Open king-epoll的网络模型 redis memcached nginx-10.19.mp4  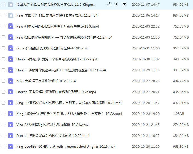coord(66,147)
